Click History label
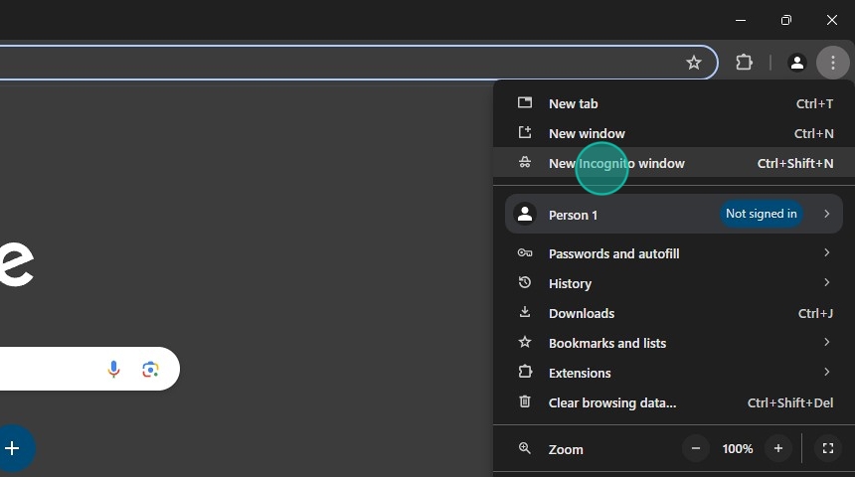 pos(570,284)
